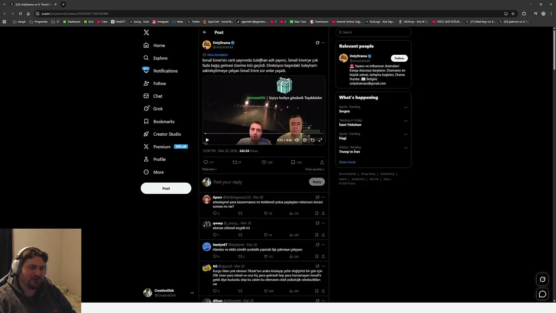
Task: Click the white Post button
Action: coord(166,188)
